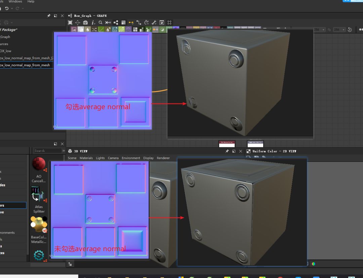Undock the 3D View panel
The width and height of the screenshot is (363, 278).
click(234, 151)
